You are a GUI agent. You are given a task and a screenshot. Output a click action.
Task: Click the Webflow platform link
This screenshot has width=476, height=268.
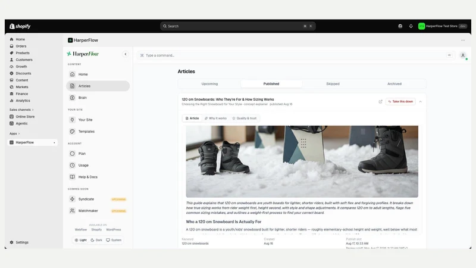tap(81, 230)
